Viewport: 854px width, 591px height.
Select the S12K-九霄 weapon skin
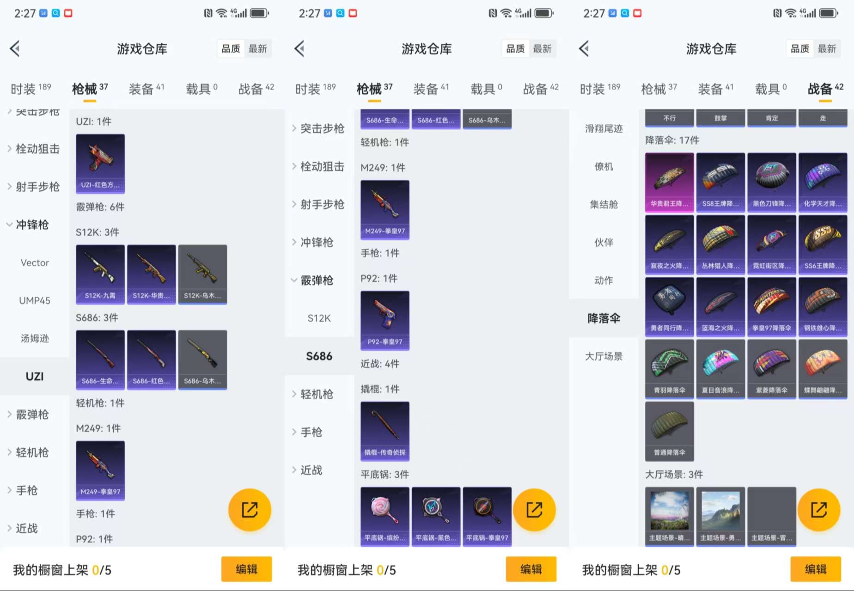click(x=100, y=274)
